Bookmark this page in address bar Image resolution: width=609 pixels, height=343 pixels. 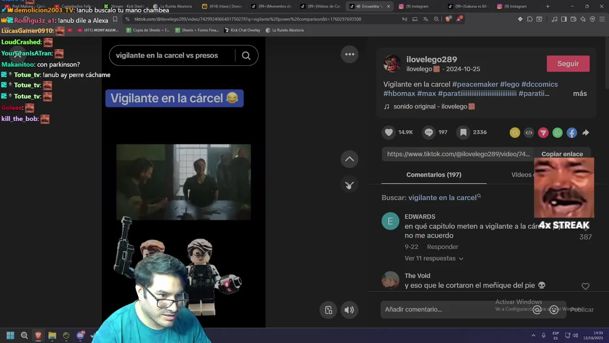coord(115,19)
